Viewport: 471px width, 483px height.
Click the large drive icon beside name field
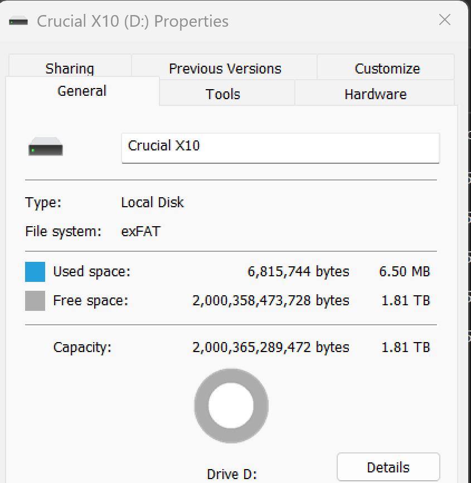click(46, 148)
